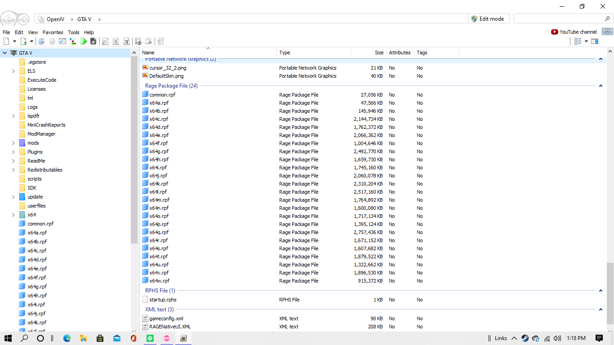The image size is (614, 345).
Task: Click the dark shortcut document toolbar icon
Action: point(93,41)
